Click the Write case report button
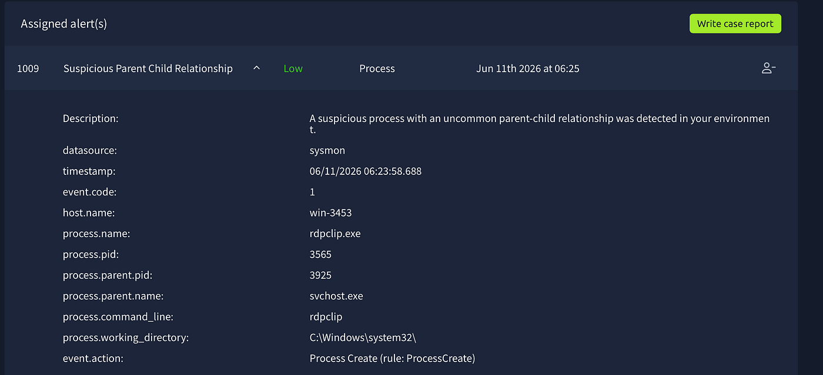 coord(735,23)
